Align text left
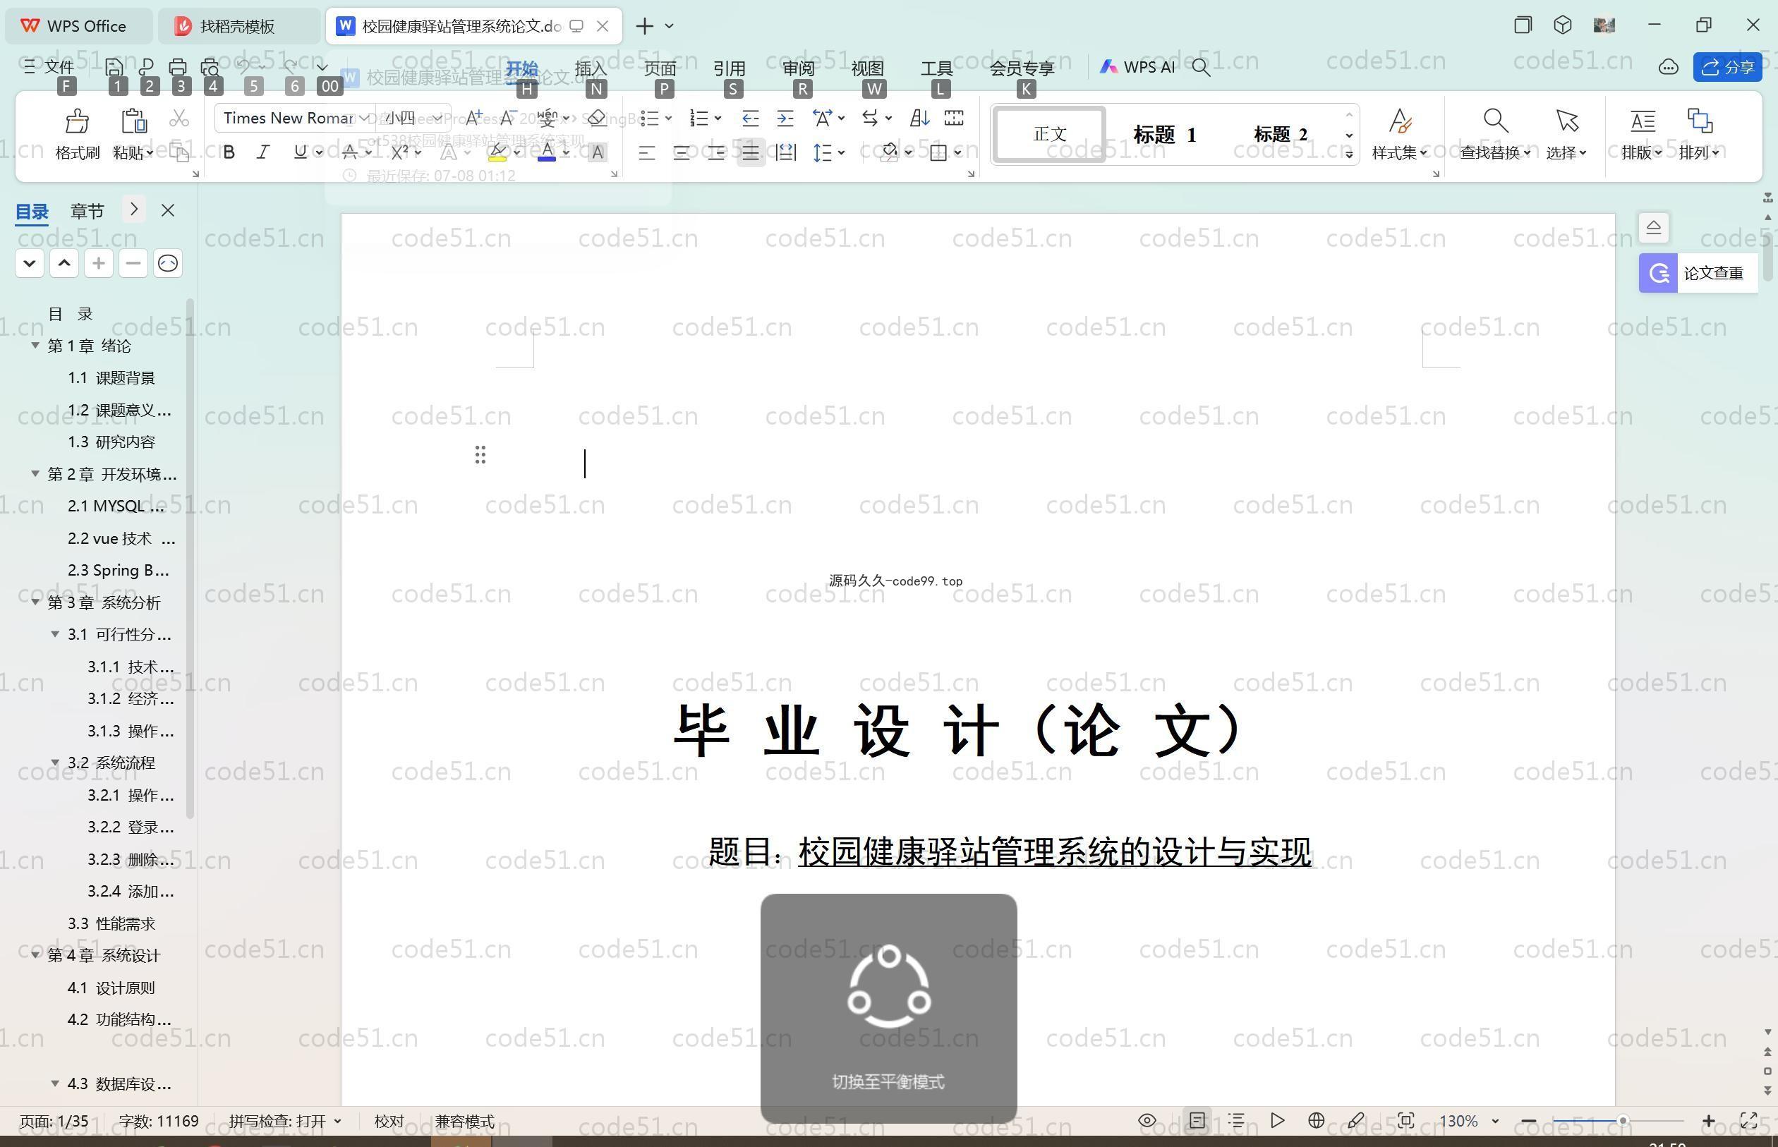 point(646,152)
